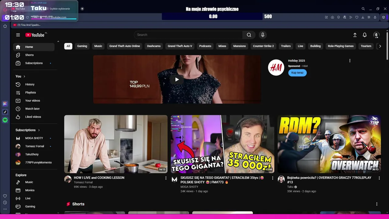Open History in the left menu

click(x=34, y=85)
